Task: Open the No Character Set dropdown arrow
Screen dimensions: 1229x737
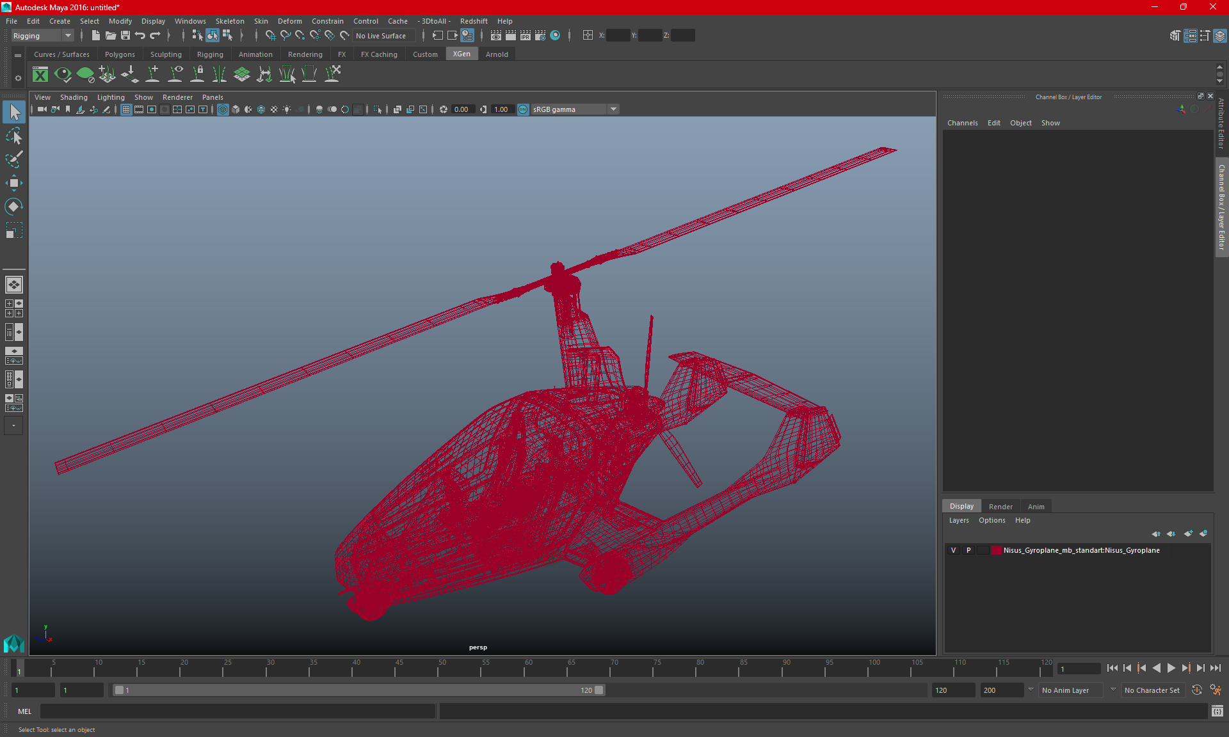Action: (x=1113, y=690)
